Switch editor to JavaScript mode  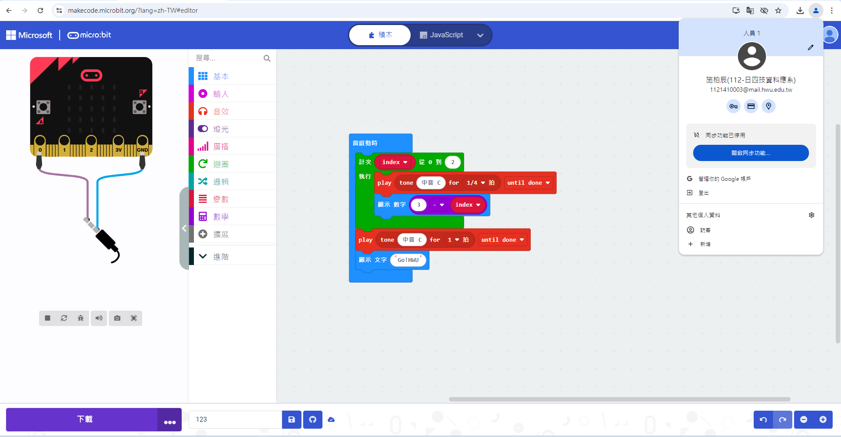coord(441,35)
